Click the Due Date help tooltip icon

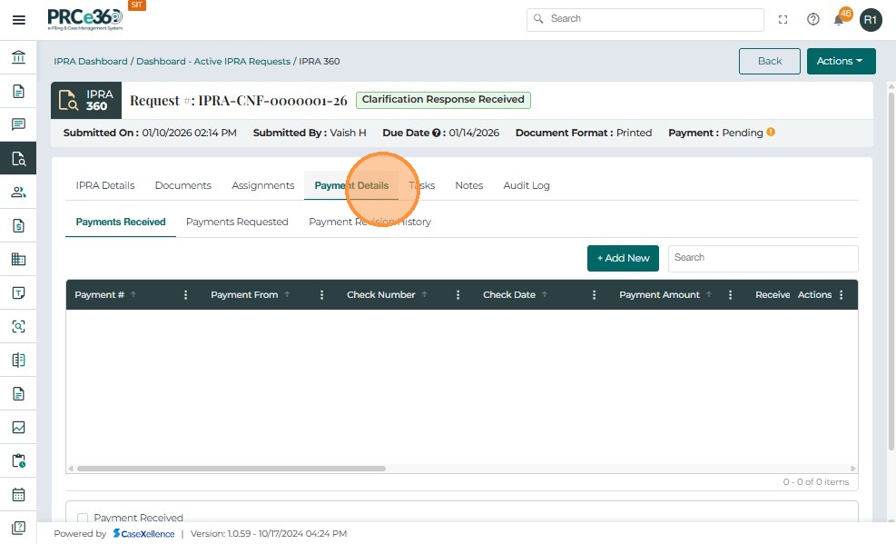click(436, 133)
